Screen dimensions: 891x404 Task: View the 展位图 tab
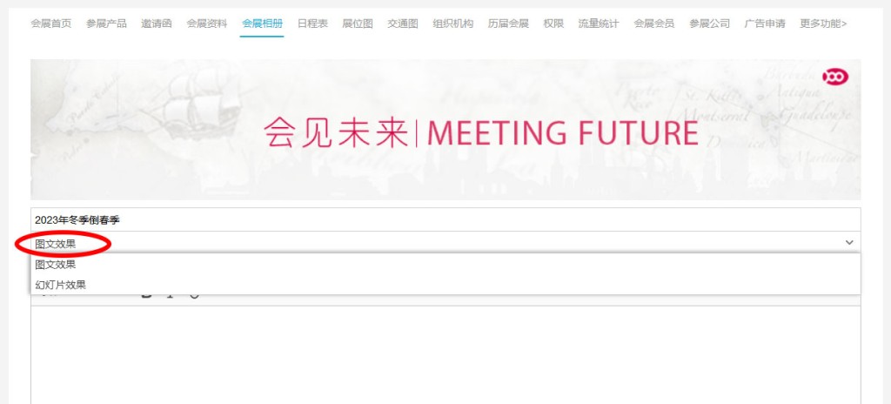click(x=358, y=24)
